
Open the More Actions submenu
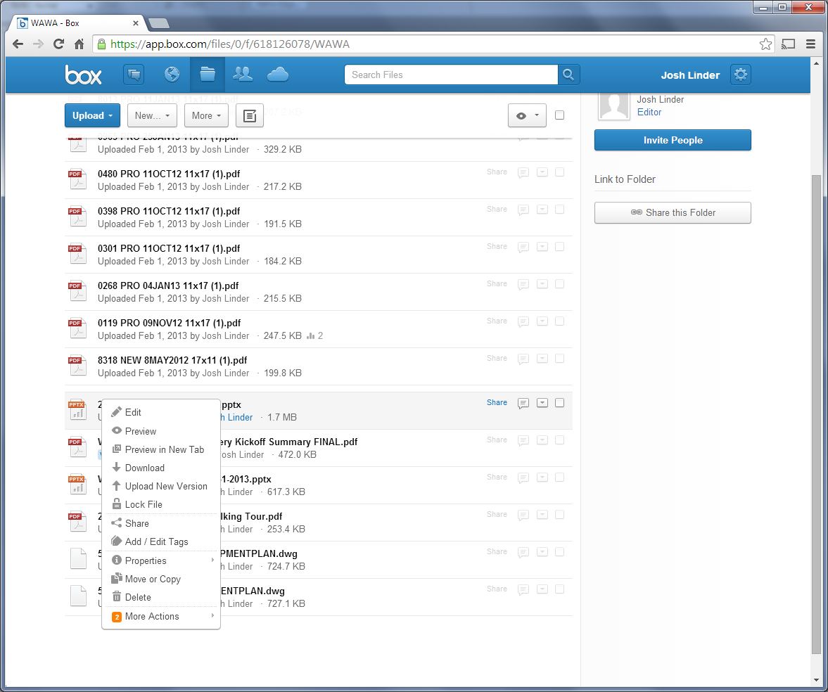152,616
